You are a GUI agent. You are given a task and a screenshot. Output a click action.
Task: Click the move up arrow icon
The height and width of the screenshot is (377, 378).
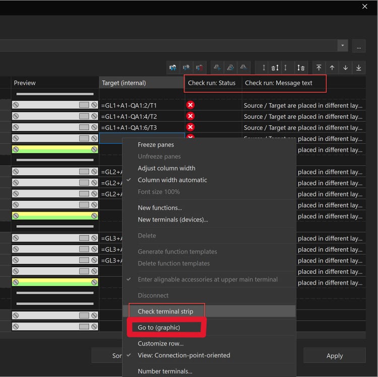point(332,67)
